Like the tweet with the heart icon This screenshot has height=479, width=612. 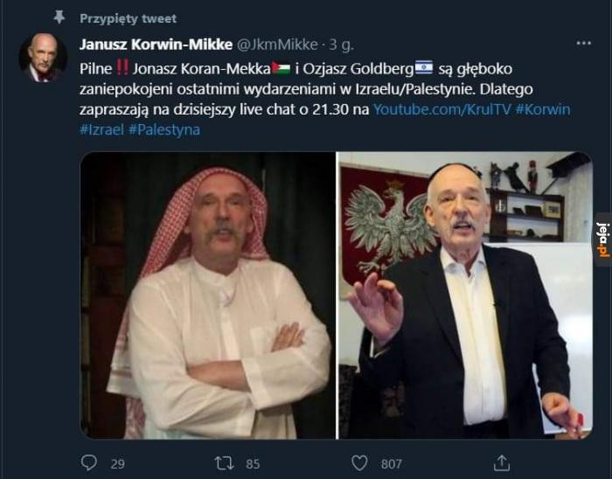[359, 463]
